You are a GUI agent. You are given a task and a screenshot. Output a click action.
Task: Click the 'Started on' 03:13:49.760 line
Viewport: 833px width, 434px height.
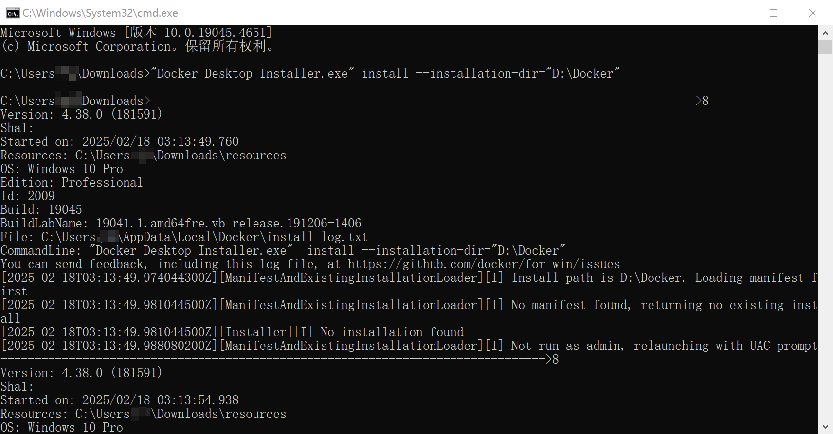[120, 142]
